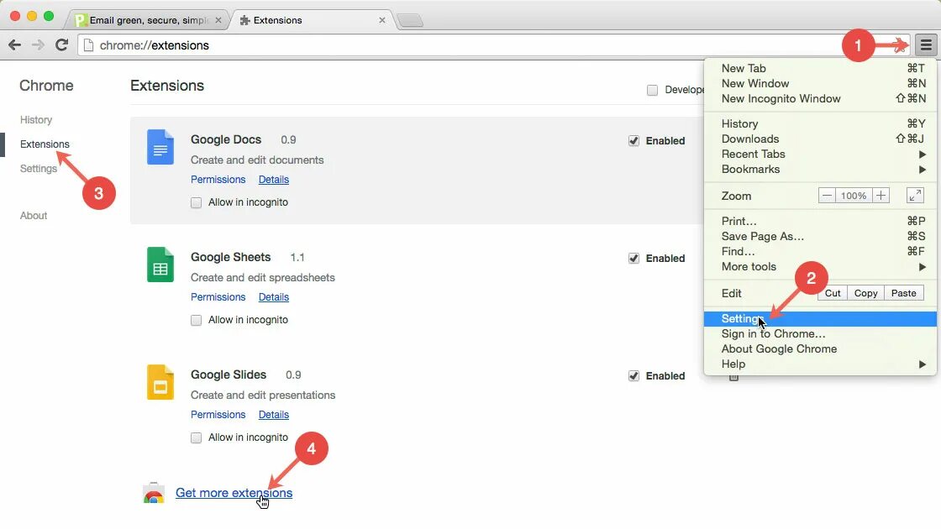Uncheck Enabled for Google Slides
The height and width of the screenshot is (529, 941).
[633, 376]
